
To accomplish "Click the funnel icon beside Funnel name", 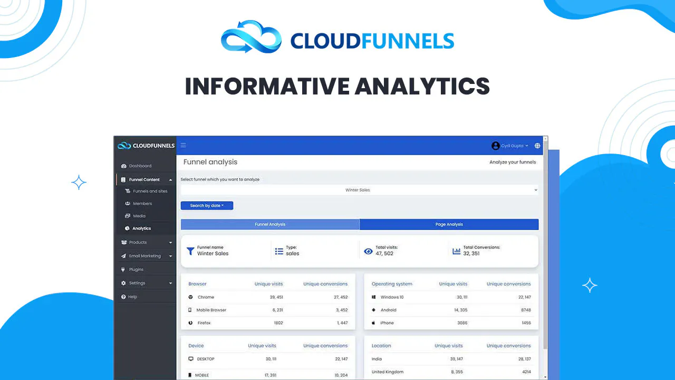I will point(190,251).
